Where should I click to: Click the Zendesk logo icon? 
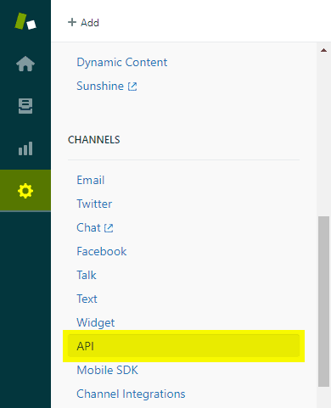25,21
